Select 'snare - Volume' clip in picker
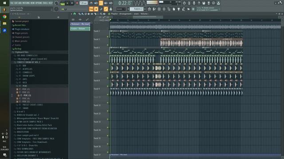This screenshot has height=159, width=284. pyautogui.click(x=80, y=29)
